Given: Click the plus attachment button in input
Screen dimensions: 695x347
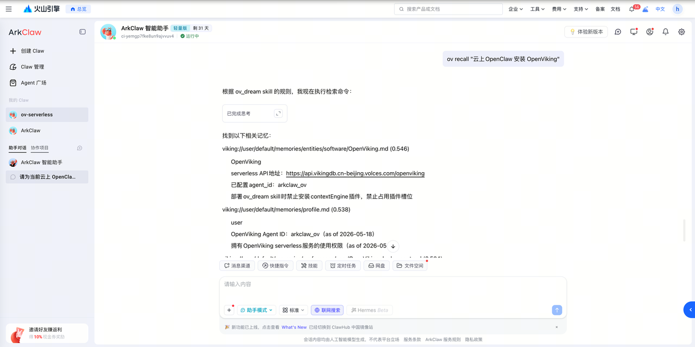Looking at the screenshot, I should 229,310.
